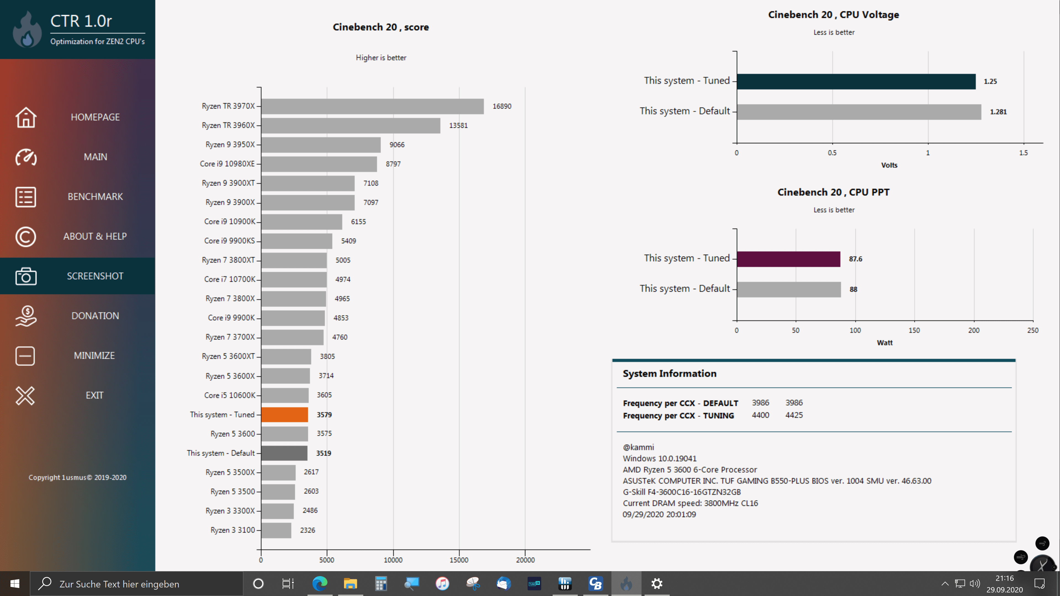Click the 'Ryzen 9 3950X' chart label
Screen dimensions: 1060x596
[x=230, y=144]
